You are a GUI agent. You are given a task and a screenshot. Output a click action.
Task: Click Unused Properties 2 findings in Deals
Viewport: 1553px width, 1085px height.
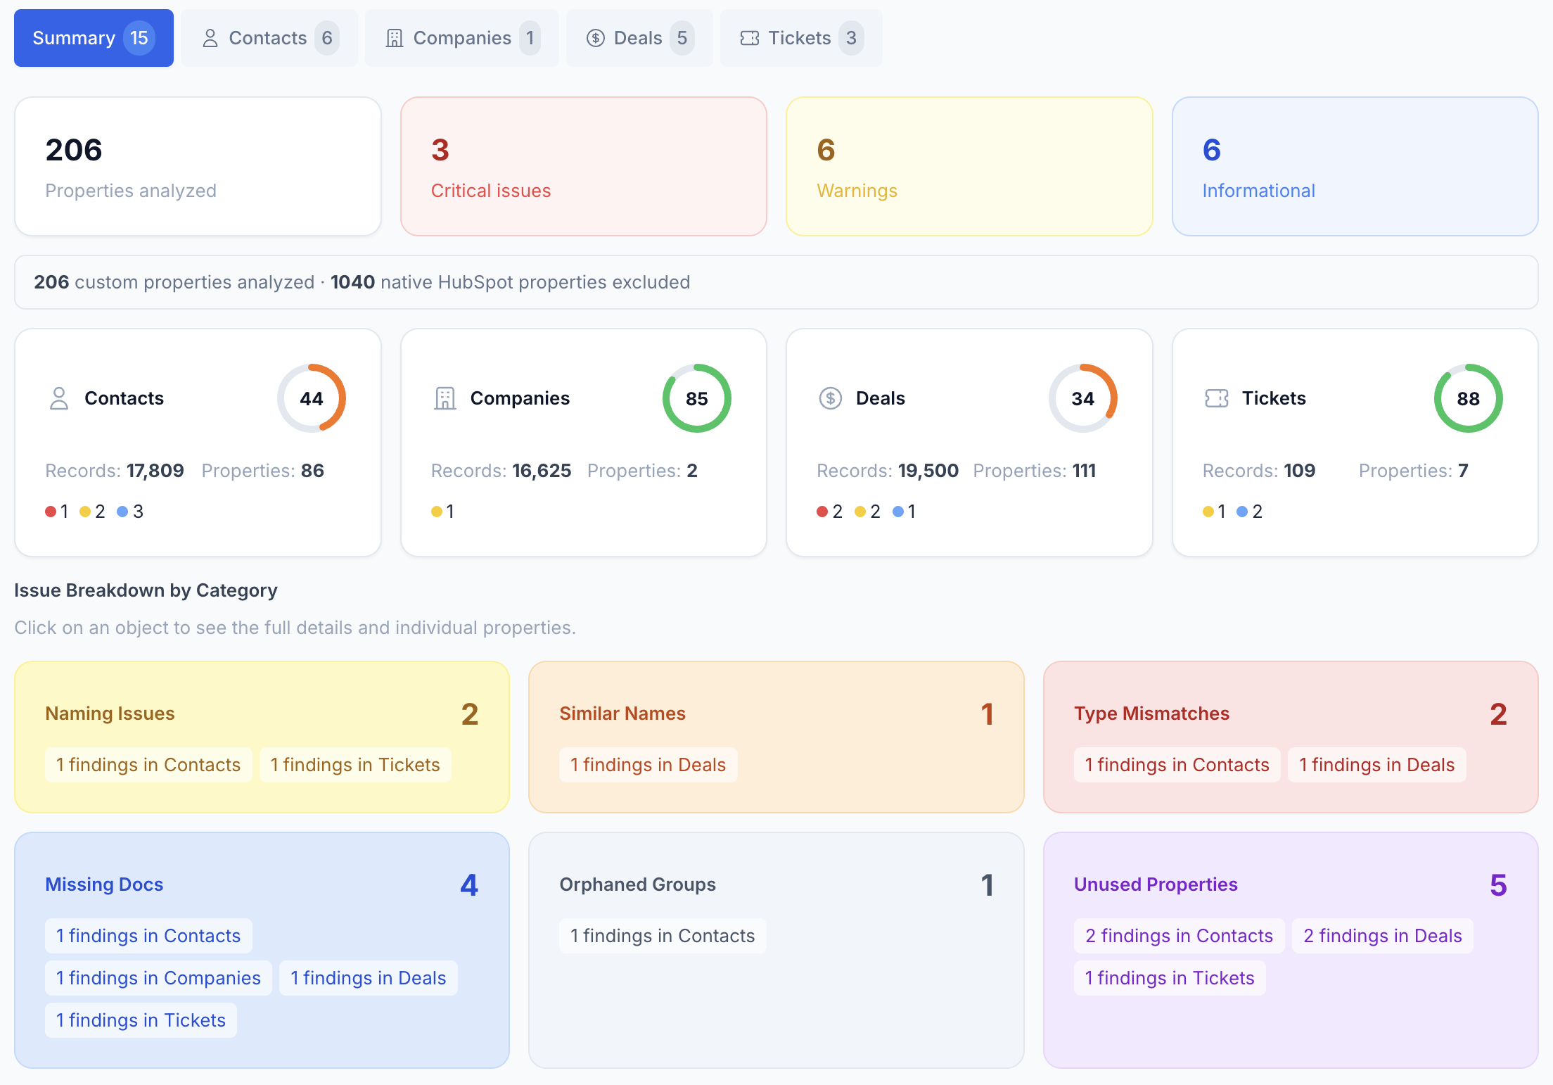pyautogui.click(x=1382, y=936)
